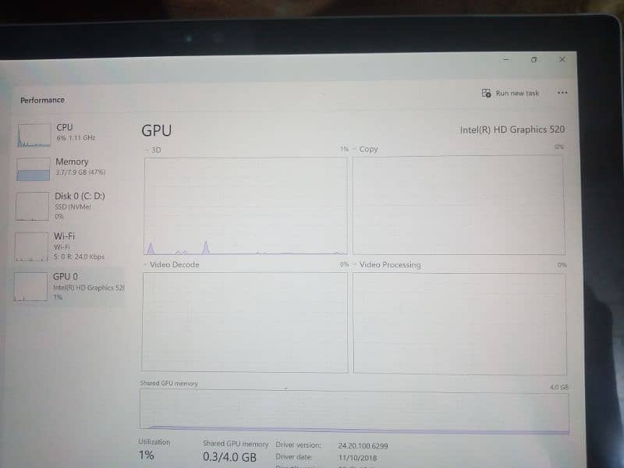Select Disk 0 (C: D:) entry
This screenshot has width=624, height=468.
71,206
